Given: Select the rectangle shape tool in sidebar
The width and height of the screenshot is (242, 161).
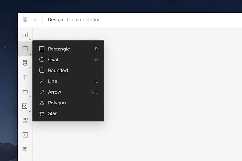Looking at the screenshot, I should pyautogui.click(x=25, y=49).
